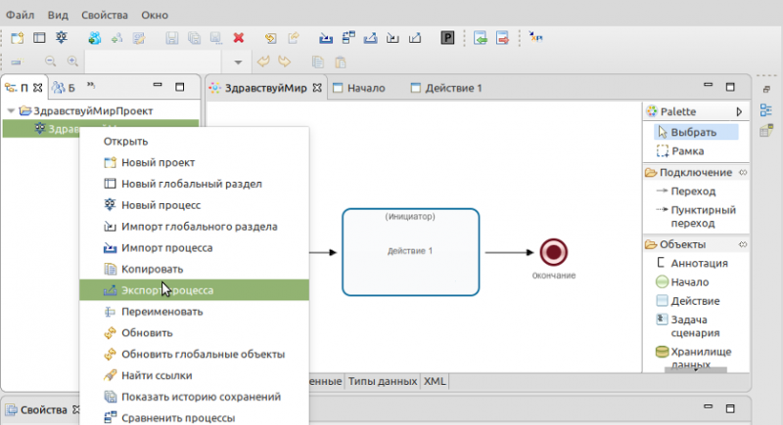Choose Импорт глобального раздела menu item

pyautogui.click(x=194, y=227)
